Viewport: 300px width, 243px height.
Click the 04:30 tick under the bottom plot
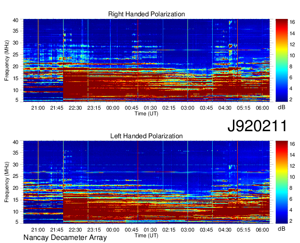tap(225, 230)
